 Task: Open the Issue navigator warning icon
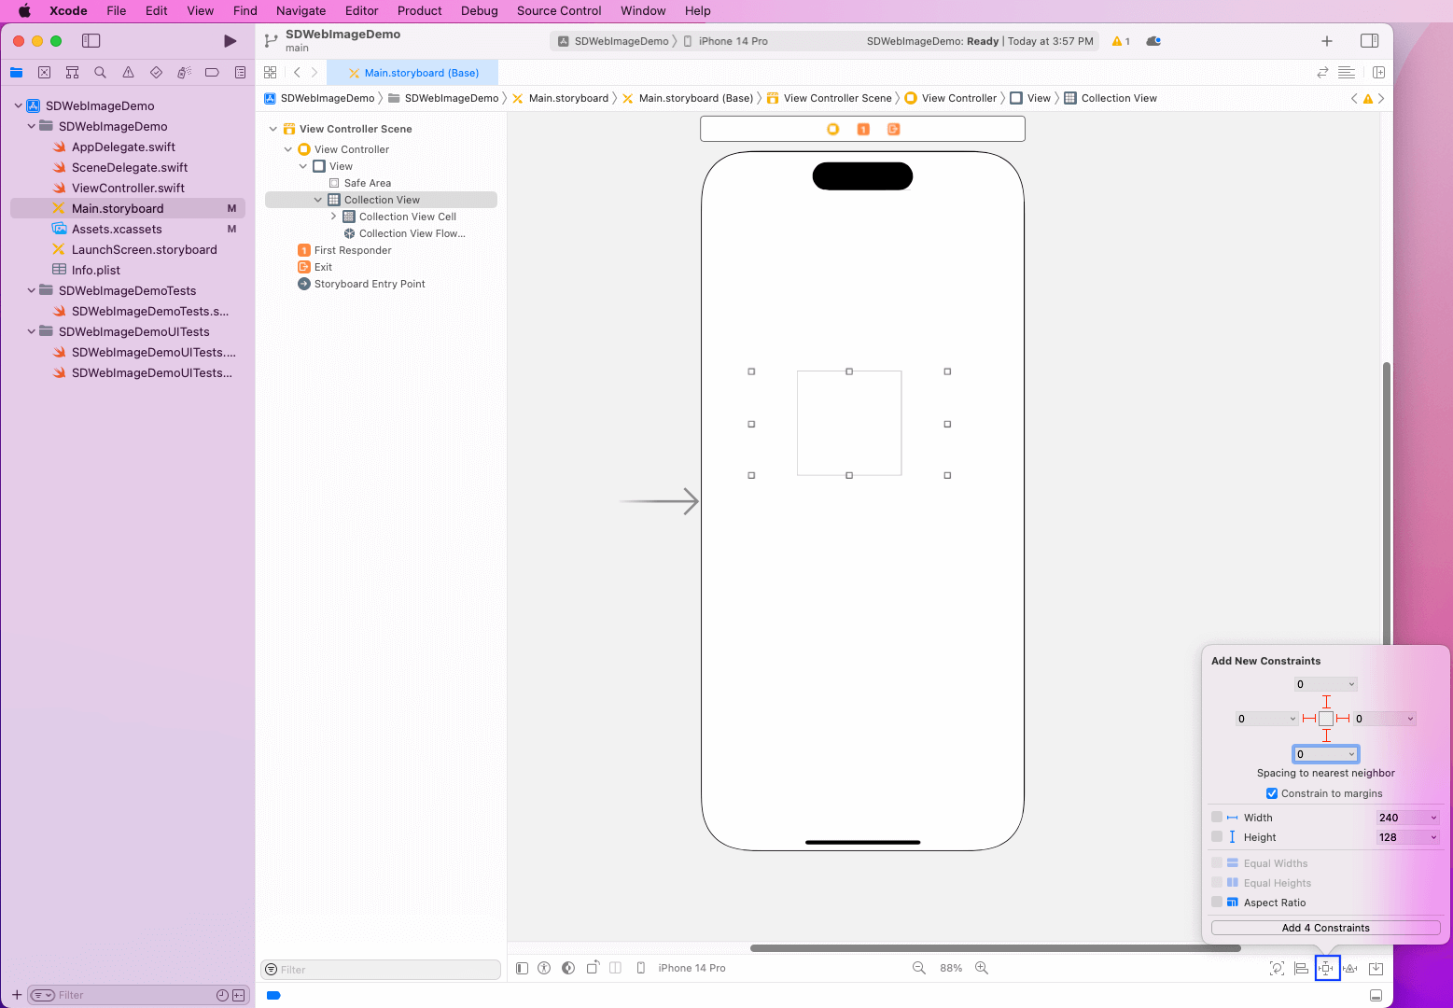[128, 73]
